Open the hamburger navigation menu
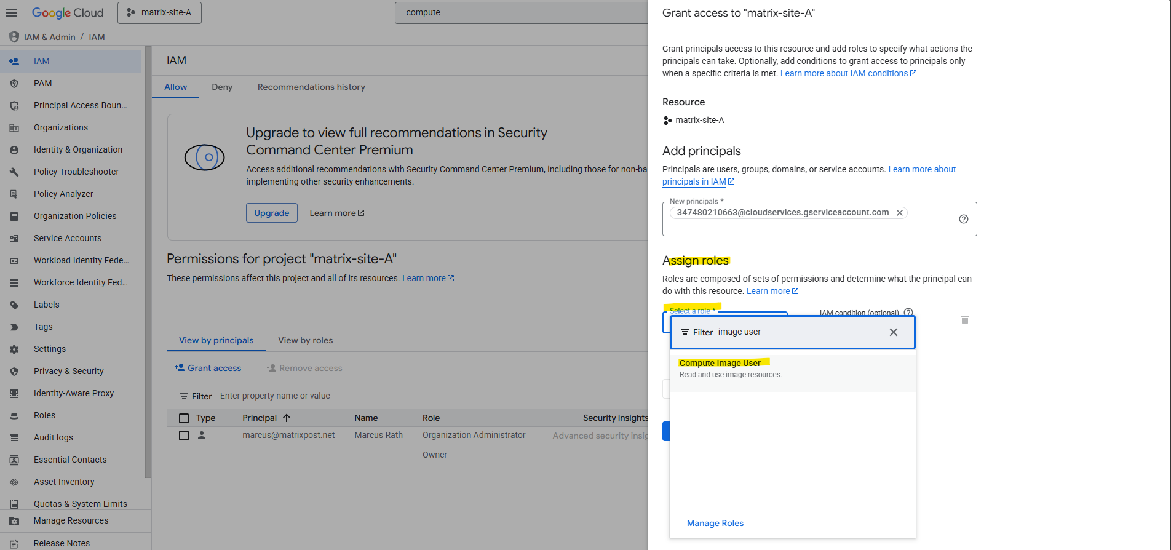The width and height of the screenshot is (1171, 550). point(12,12)
